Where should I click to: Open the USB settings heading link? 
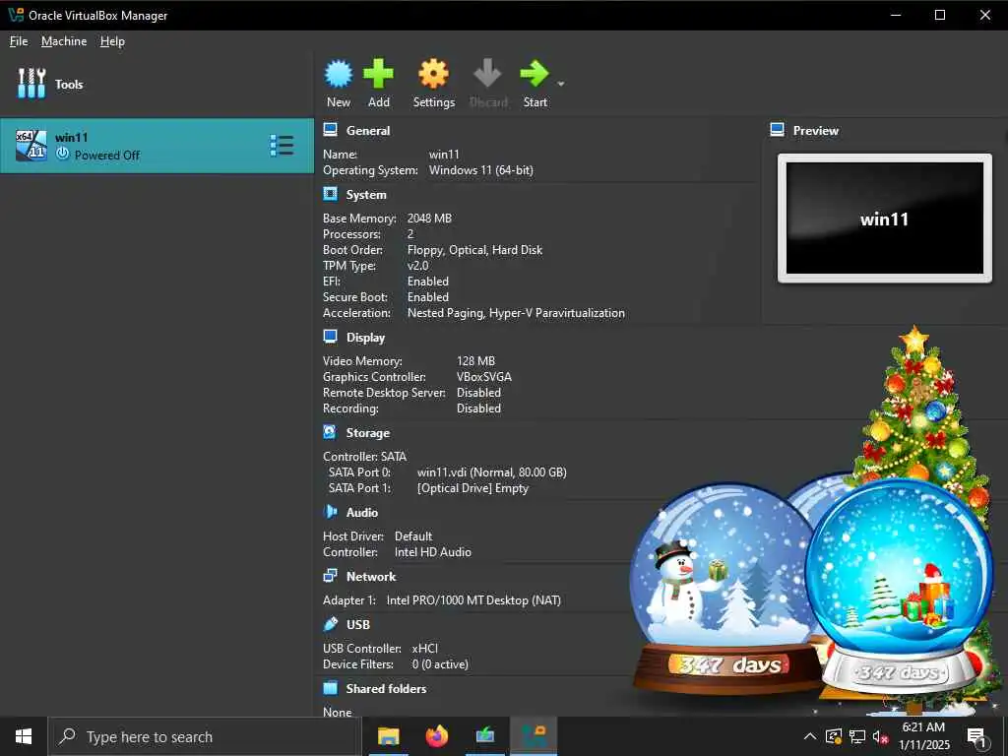[x=358, y=625]
